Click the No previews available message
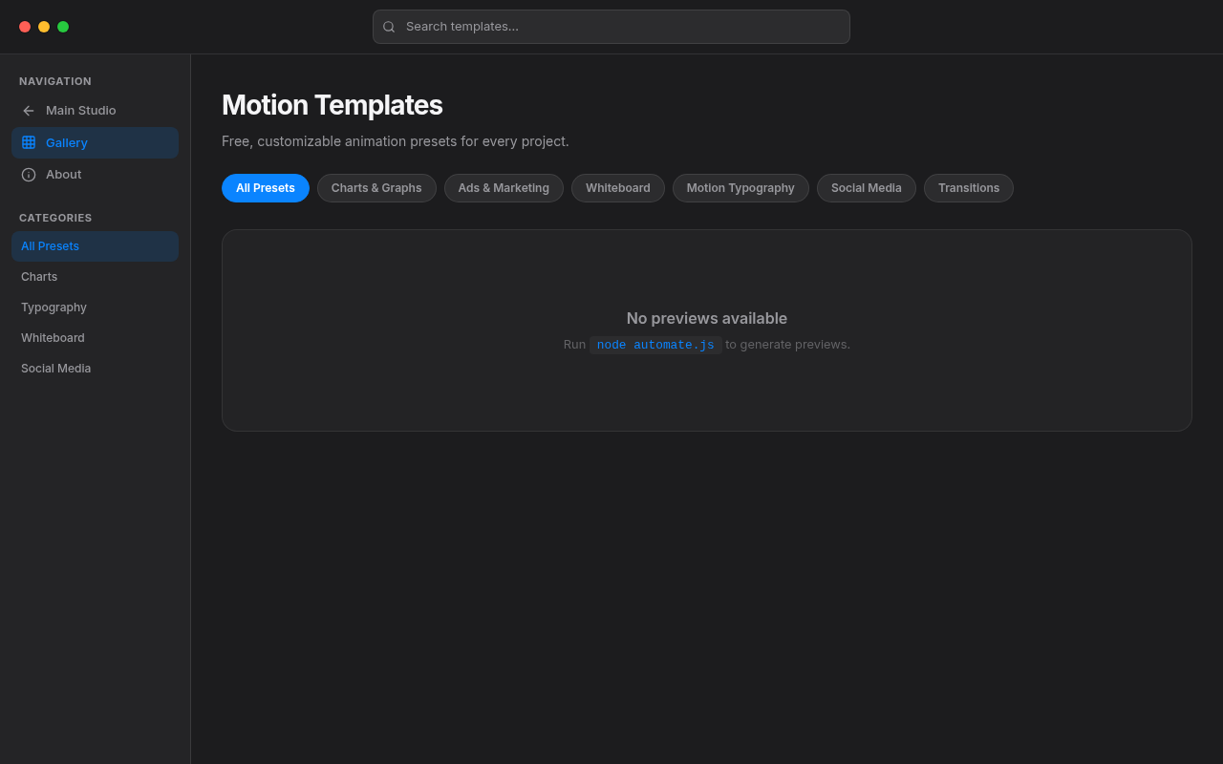 coord(707,319)
